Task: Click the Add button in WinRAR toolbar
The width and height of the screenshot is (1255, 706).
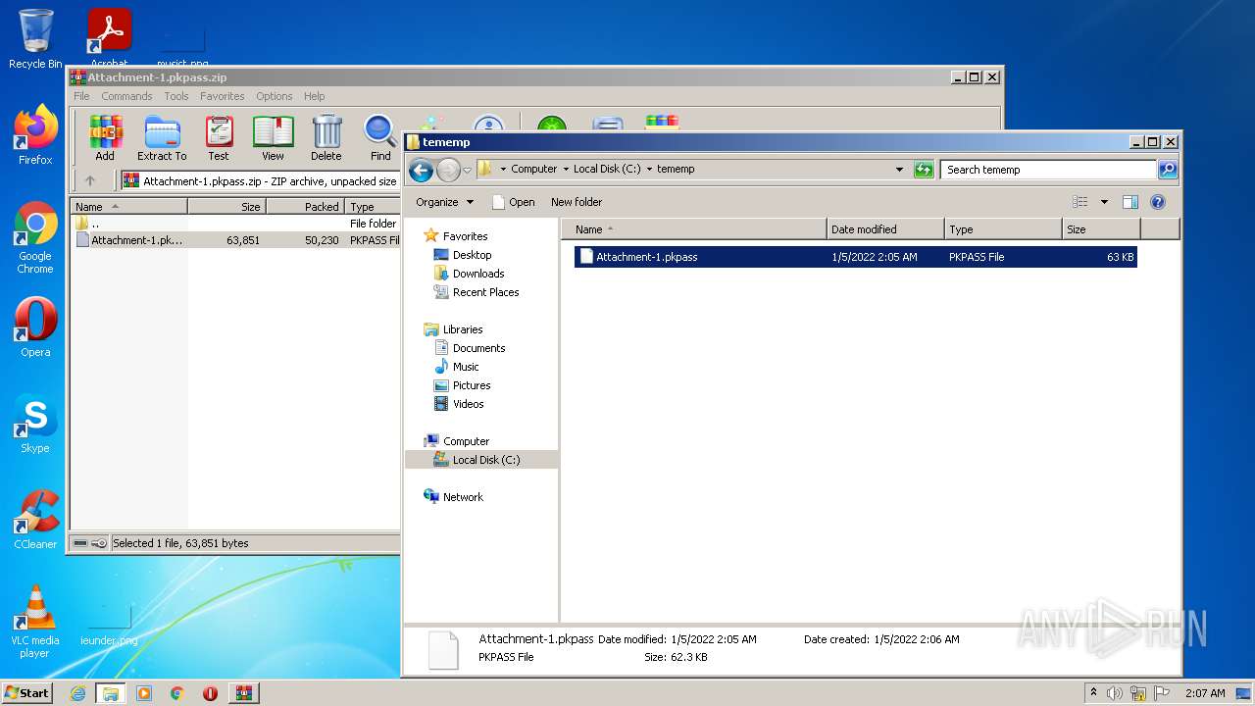Action: (105, 138)
